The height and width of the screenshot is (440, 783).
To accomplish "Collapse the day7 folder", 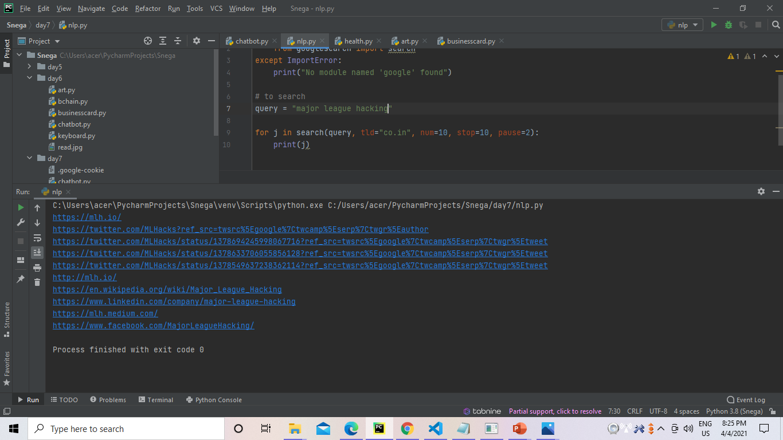I will [x=29, y=159].
